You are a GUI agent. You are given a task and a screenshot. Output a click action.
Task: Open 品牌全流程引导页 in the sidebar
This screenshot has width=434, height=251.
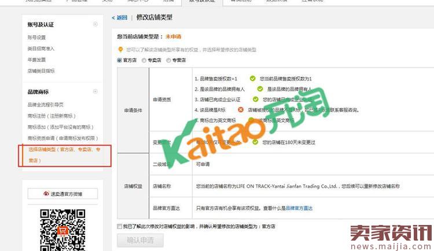(x=45, y=105)
